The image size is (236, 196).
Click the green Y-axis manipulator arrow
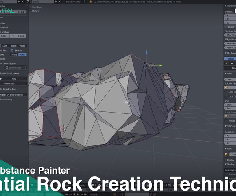[x=161, y=65]
